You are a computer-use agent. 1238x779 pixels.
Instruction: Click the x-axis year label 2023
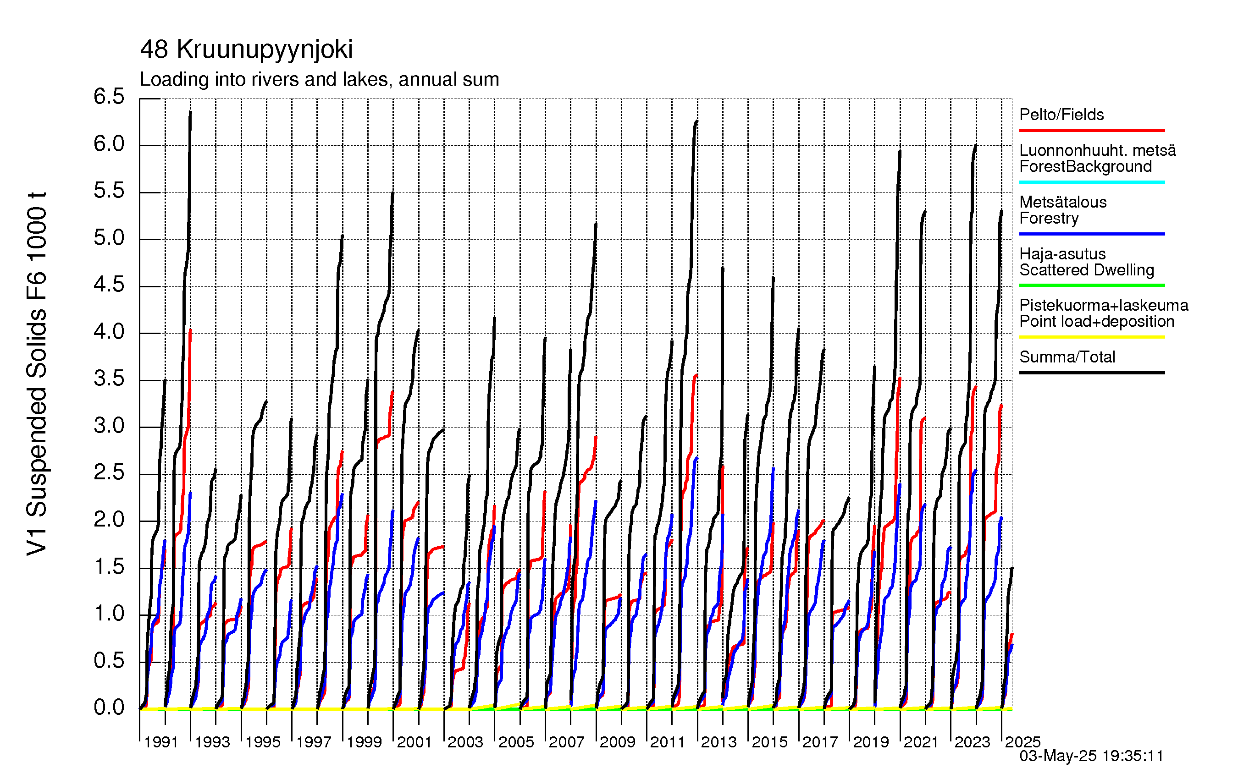972,742
